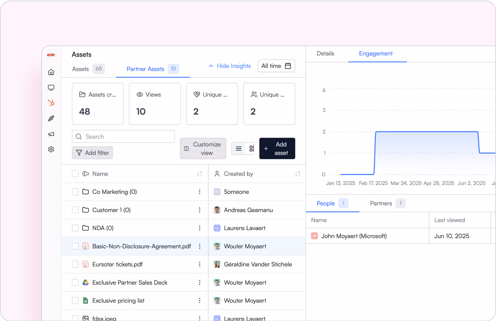
Task: Open the settings gear in the sidebar
Action: pyautogui.click(x=51, y=149)
